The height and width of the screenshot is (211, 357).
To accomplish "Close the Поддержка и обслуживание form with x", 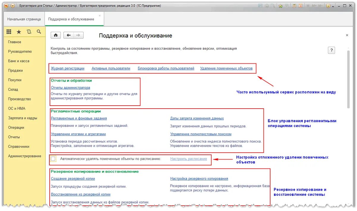I will 347,35.
